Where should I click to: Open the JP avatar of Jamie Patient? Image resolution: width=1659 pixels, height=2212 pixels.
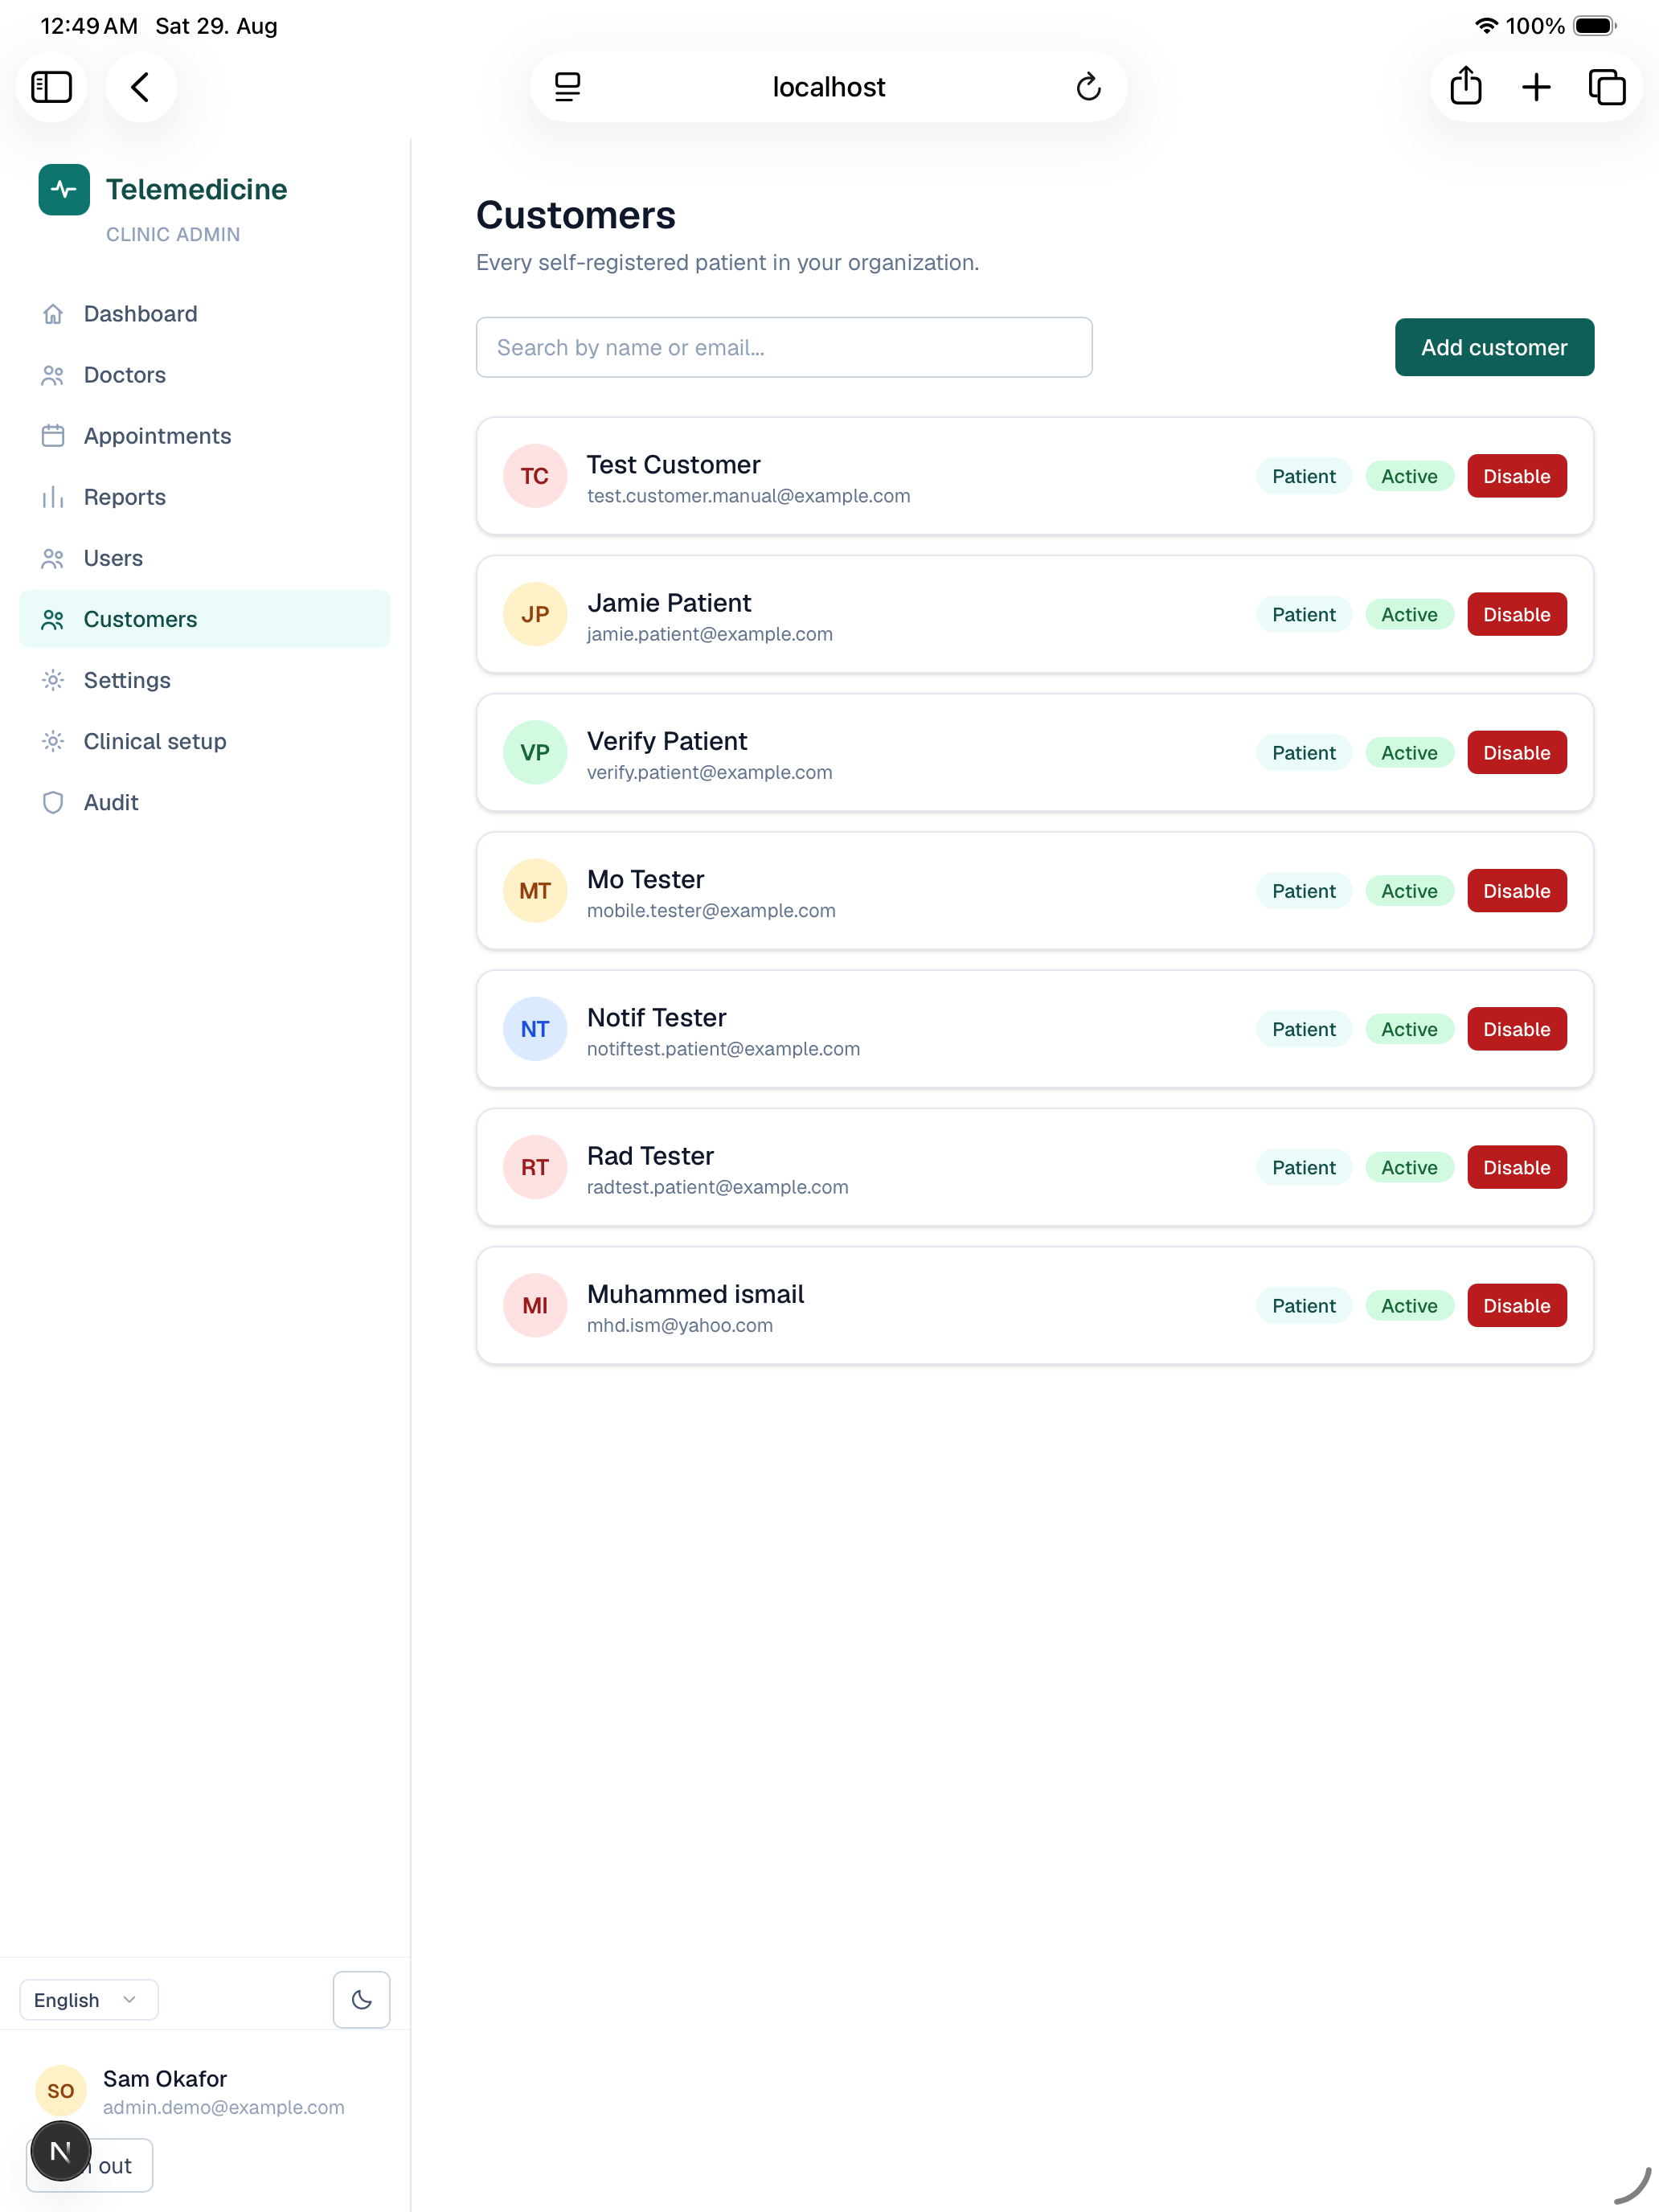point(535,614)
